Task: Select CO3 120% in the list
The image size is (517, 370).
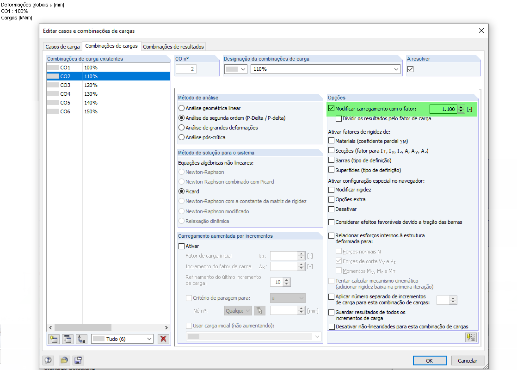Action: pyautogui.click(x=108, y=85)
